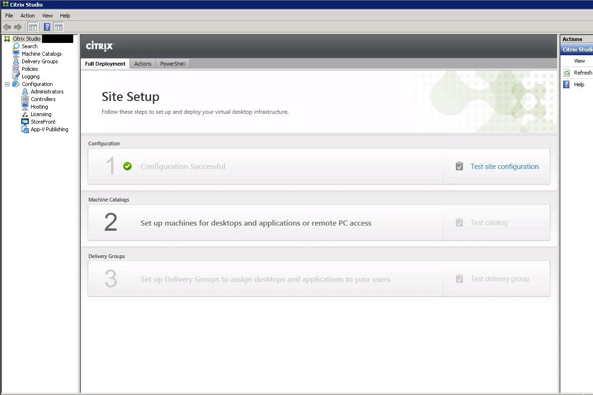Click the Test site configuration link

505,166
